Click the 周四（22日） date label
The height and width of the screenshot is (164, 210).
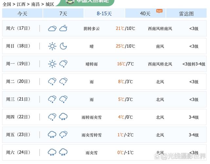(18, 117)
